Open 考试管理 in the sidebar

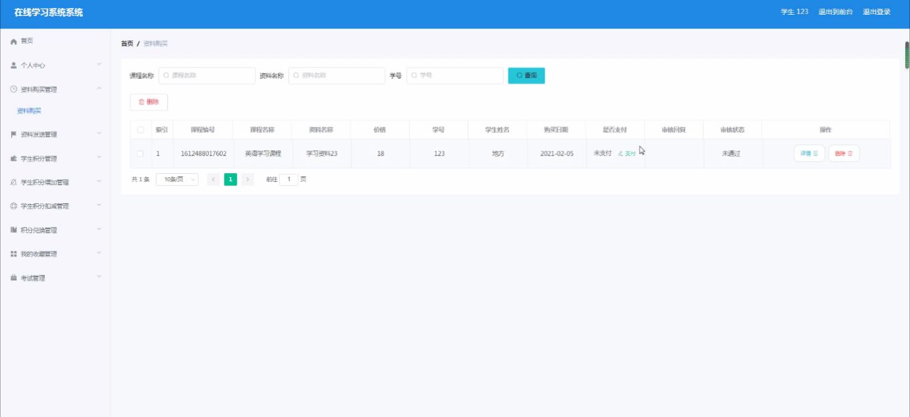coord(55,278)
